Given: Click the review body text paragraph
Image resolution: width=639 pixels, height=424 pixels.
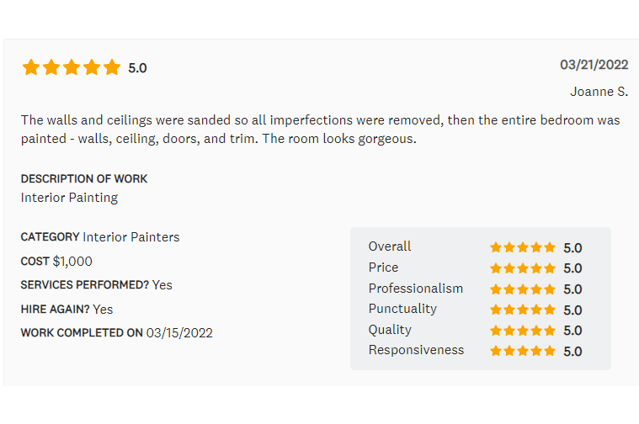Looking at the screenshot, I should [x=320, y=130].
